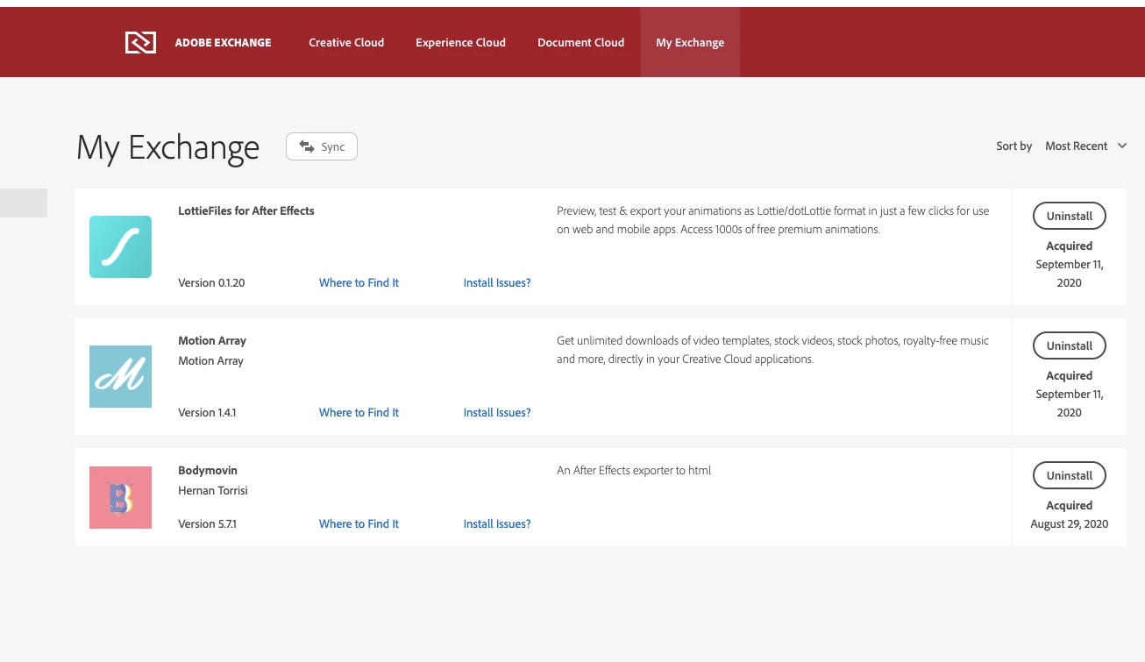Open the Creative Cloud tab

pyautogui.click(x=346, y=42)
